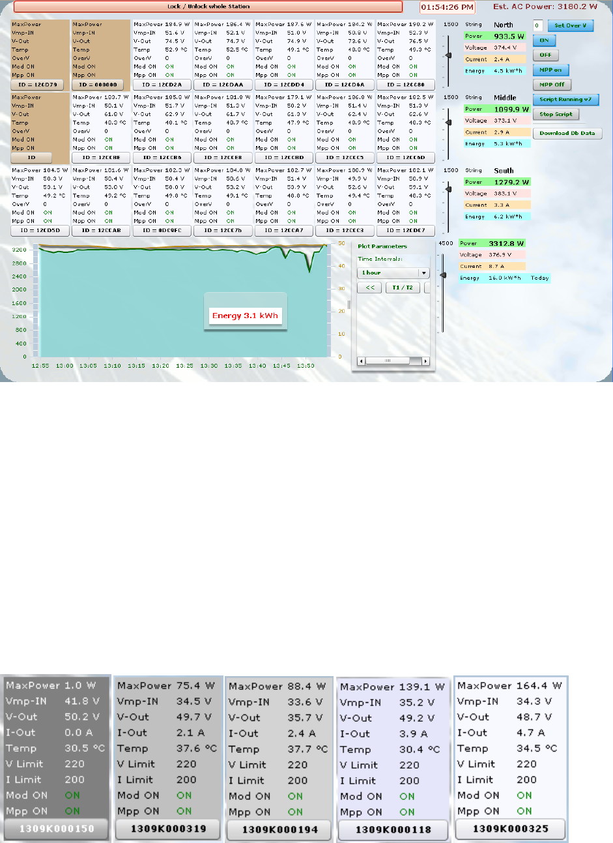The image size is (613, 843).
Task: Click Download Db Data
Action: pyautogui.click(x=567, y=133)
